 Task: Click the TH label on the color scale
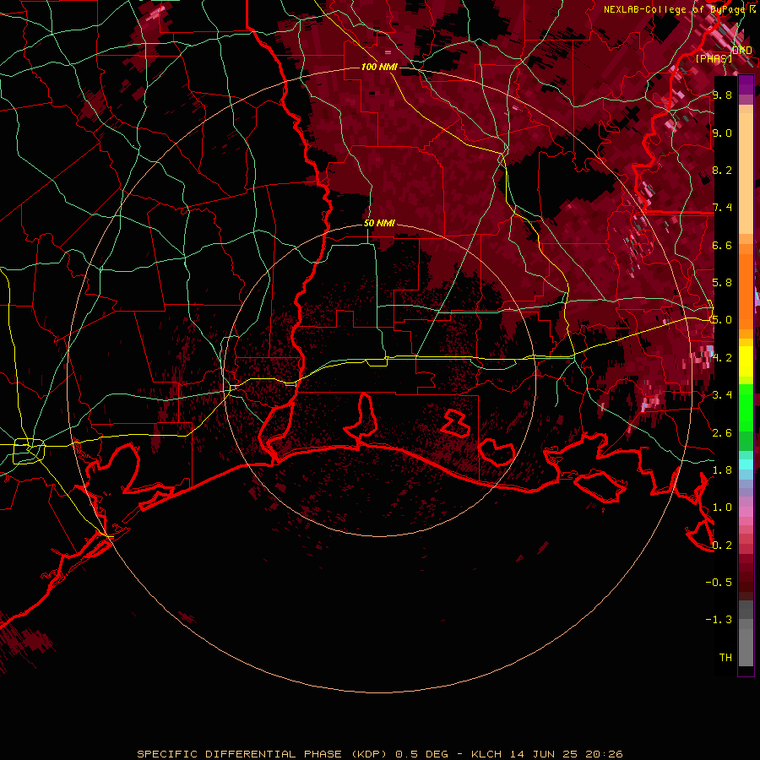pos(725,658)
